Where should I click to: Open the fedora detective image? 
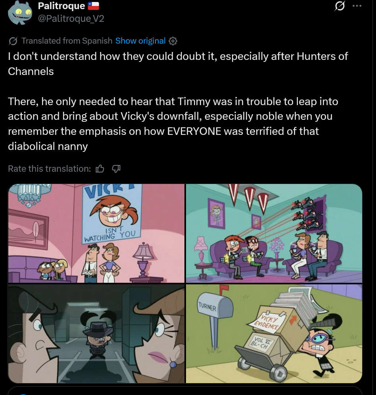point(96,334)
